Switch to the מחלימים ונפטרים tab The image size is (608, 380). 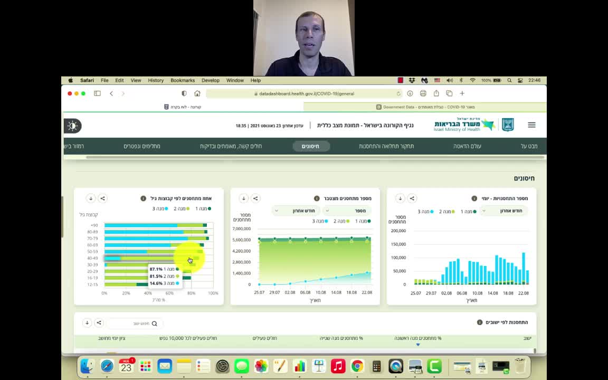[x=142, y=146]
